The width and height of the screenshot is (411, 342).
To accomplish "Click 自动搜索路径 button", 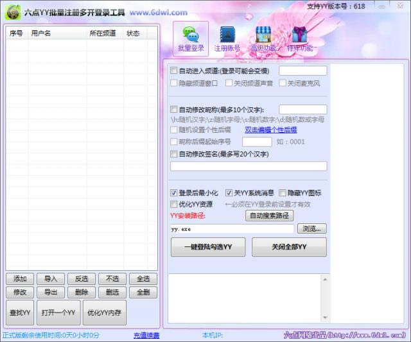I will click(270, 216).
